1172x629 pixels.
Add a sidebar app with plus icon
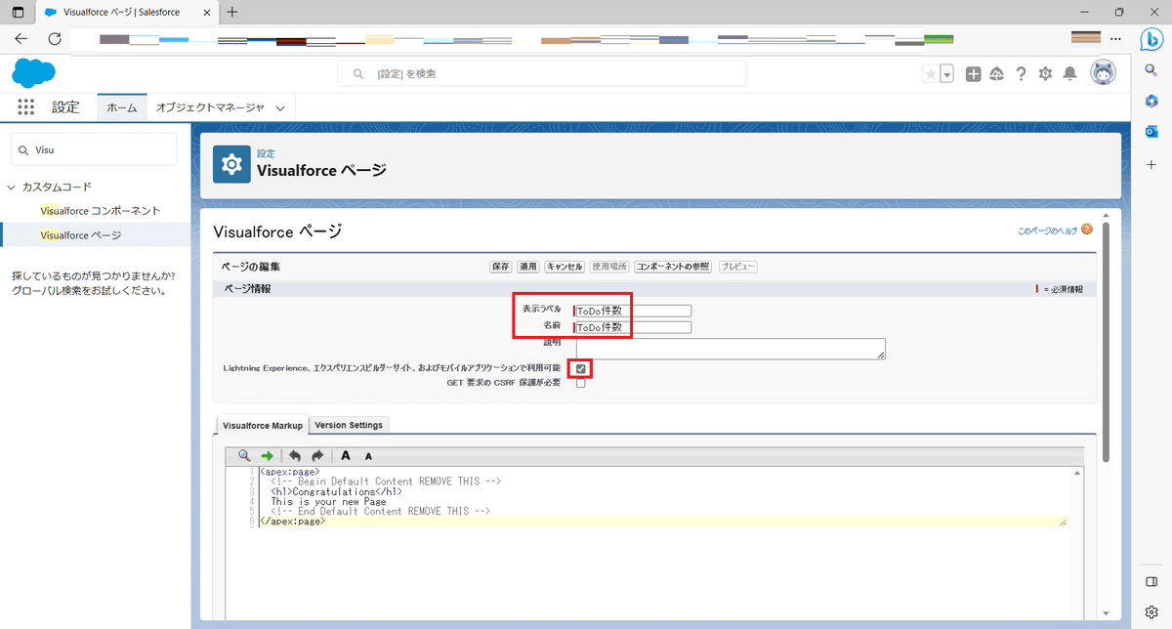[1151, 164]
